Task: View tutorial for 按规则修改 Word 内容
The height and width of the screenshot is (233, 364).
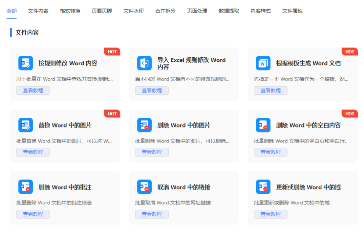Action: (33, 90)
